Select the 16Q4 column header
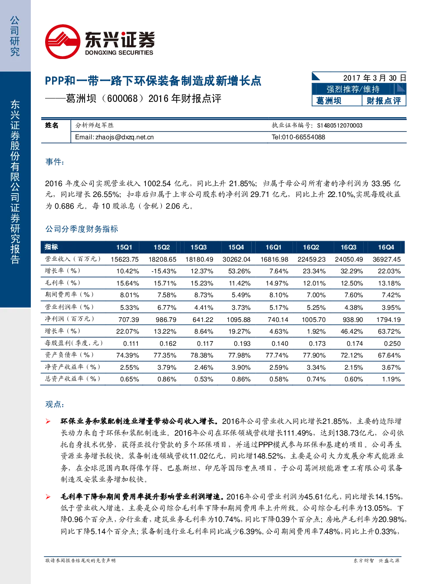The height and width of the screenshot is (584, 431). 386,247
